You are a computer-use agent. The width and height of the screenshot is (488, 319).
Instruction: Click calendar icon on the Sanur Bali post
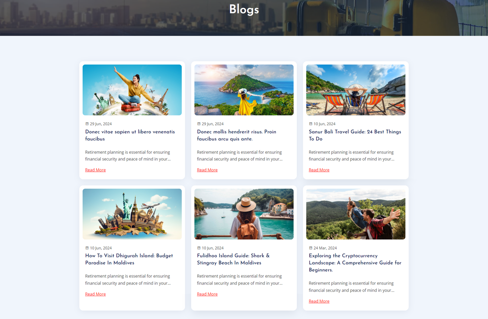coord(310,124)
